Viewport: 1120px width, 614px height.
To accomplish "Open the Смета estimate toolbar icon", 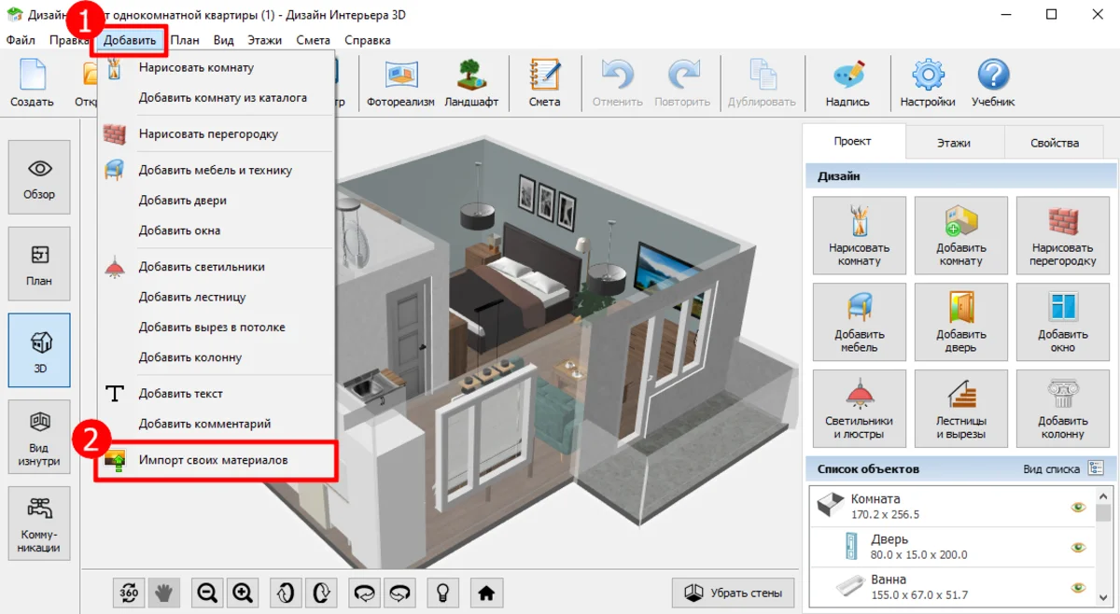I will (544, 83).
